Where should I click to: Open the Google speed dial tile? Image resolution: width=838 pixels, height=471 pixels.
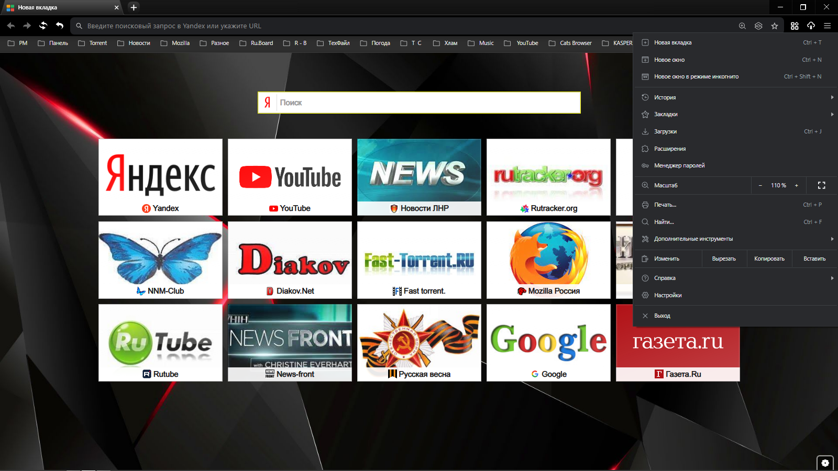[548, 343]
